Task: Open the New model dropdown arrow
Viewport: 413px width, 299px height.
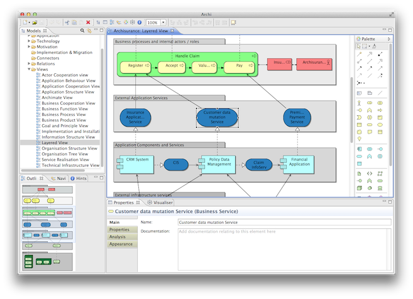Action: tap(30, 23)
